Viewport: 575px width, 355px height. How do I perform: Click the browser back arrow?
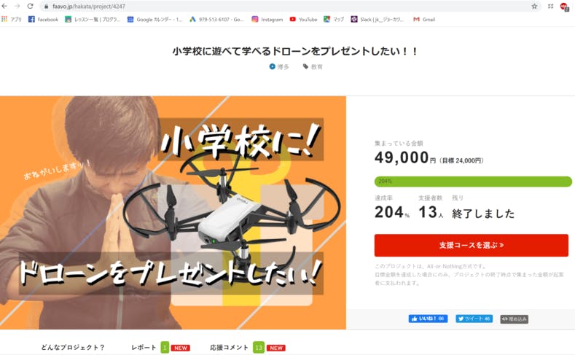coord(5,6)
